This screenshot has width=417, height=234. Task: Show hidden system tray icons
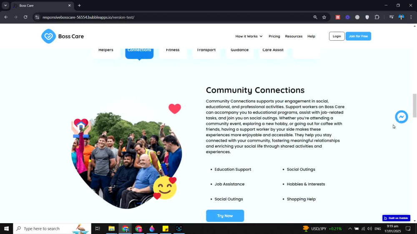click(x=350, y=229)
